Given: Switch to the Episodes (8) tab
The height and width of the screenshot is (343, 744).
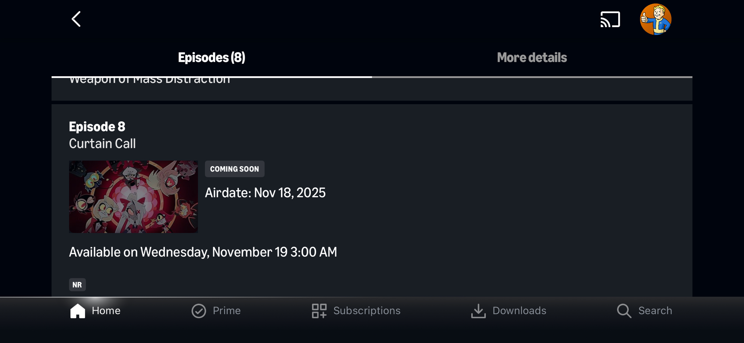Looking at the screenshot, I should click(x=211, y=58).
